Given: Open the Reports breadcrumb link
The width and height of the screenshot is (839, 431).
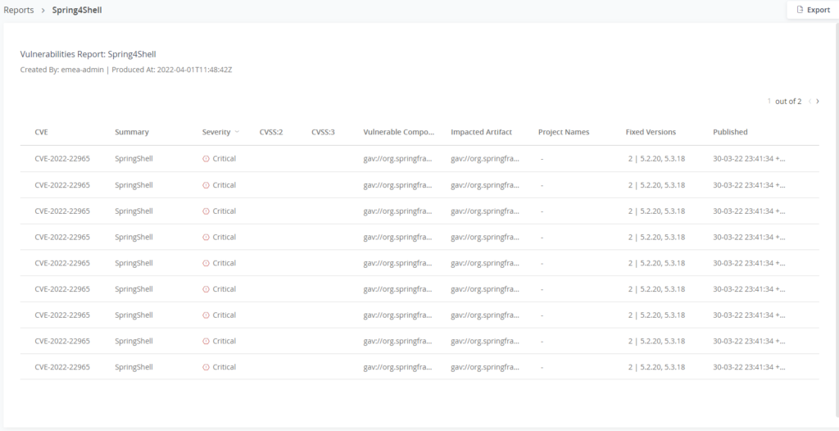Looking at the screenshot, I should (x=19, y=11).
